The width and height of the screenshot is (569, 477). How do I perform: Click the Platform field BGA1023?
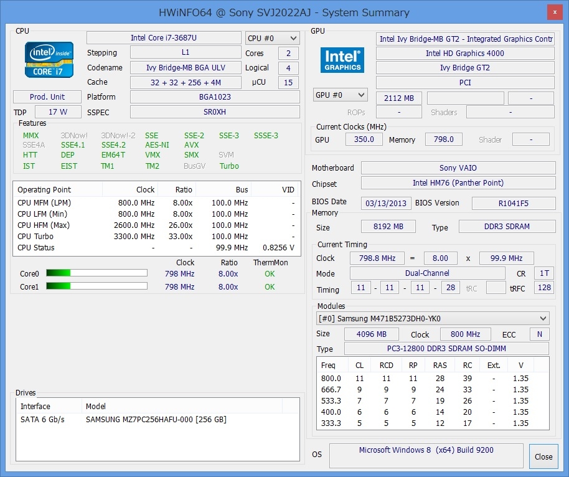[215, 97]
